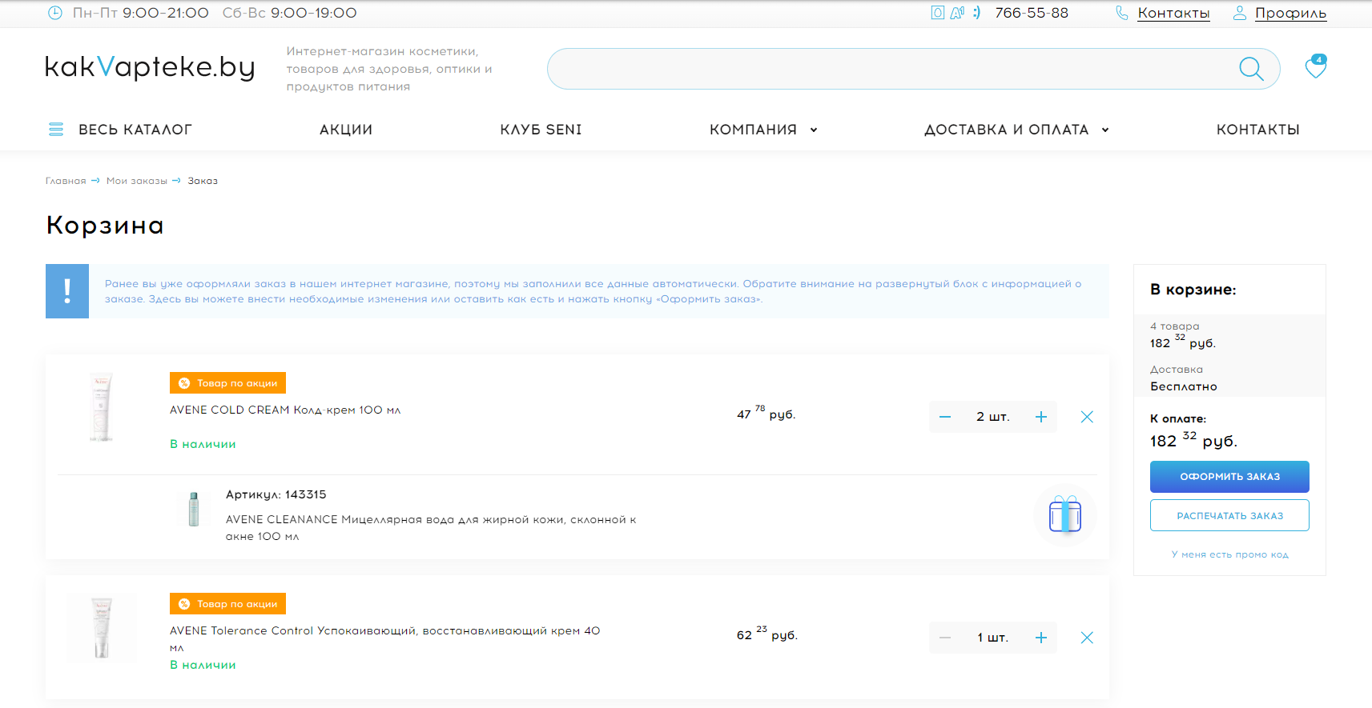This screenshot has width=1372, height=708.
Task: Select the Компания menu item
Action: [x=753, y=130]
